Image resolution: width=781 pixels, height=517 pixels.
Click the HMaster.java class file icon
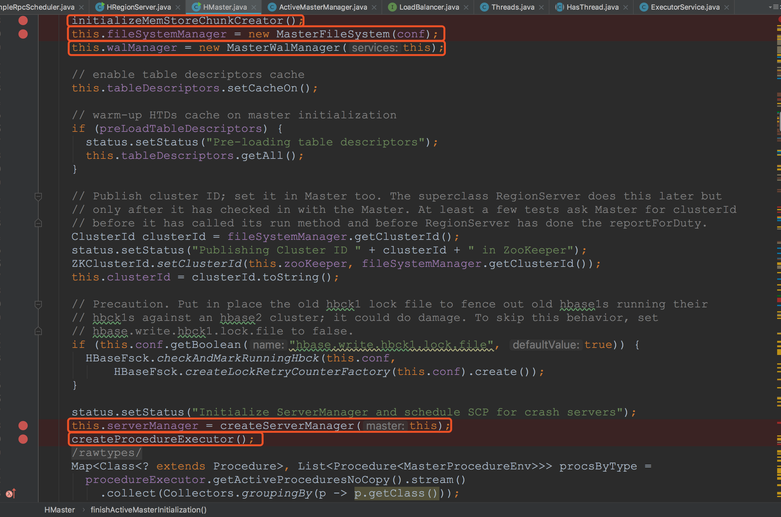(x=196, y=7)
